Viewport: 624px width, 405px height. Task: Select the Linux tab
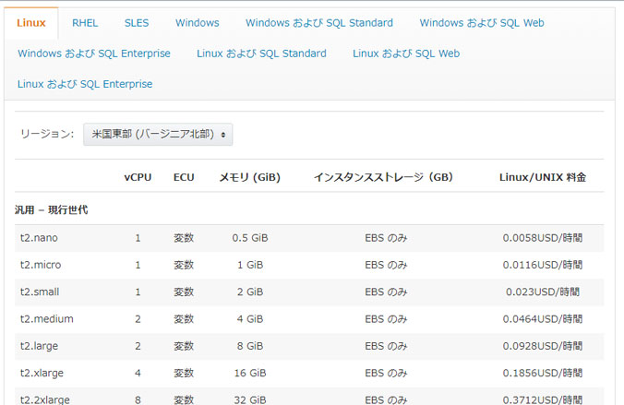tap(31, 23)
